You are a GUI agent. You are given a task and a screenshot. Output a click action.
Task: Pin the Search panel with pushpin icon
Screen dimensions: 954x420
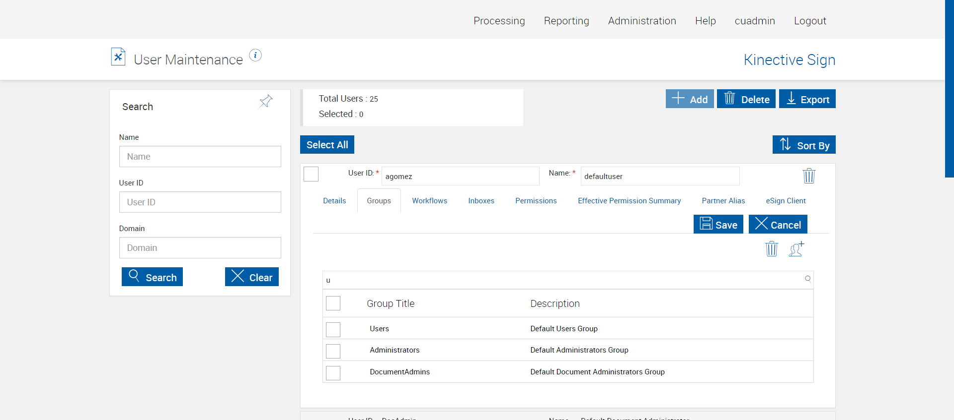pos(266,101)
